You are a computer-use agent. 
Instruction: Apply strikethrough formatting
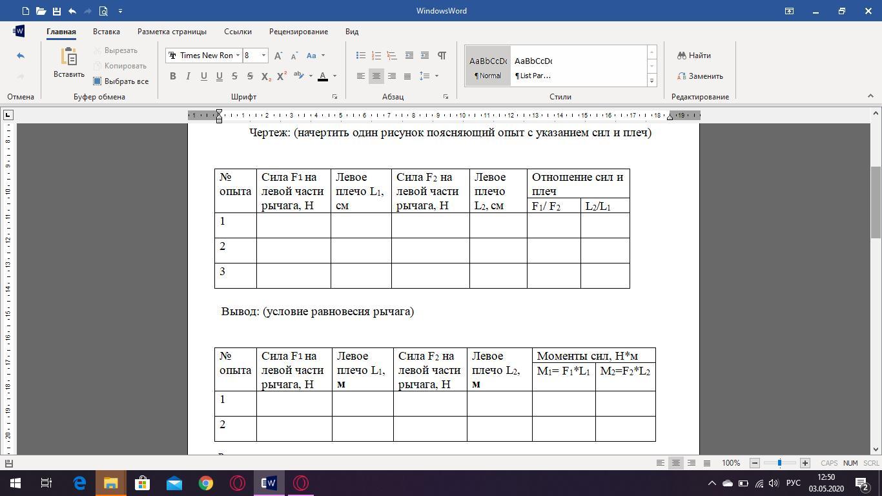point(234,76)
